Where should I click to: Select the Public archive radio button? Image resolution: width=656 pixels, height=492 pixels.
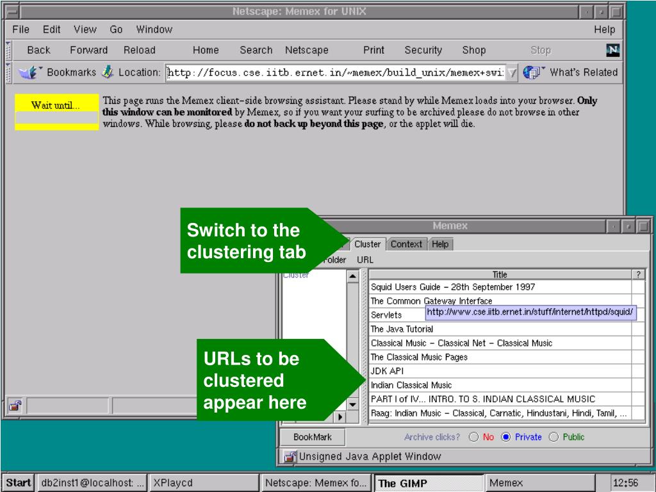point(553,437)
